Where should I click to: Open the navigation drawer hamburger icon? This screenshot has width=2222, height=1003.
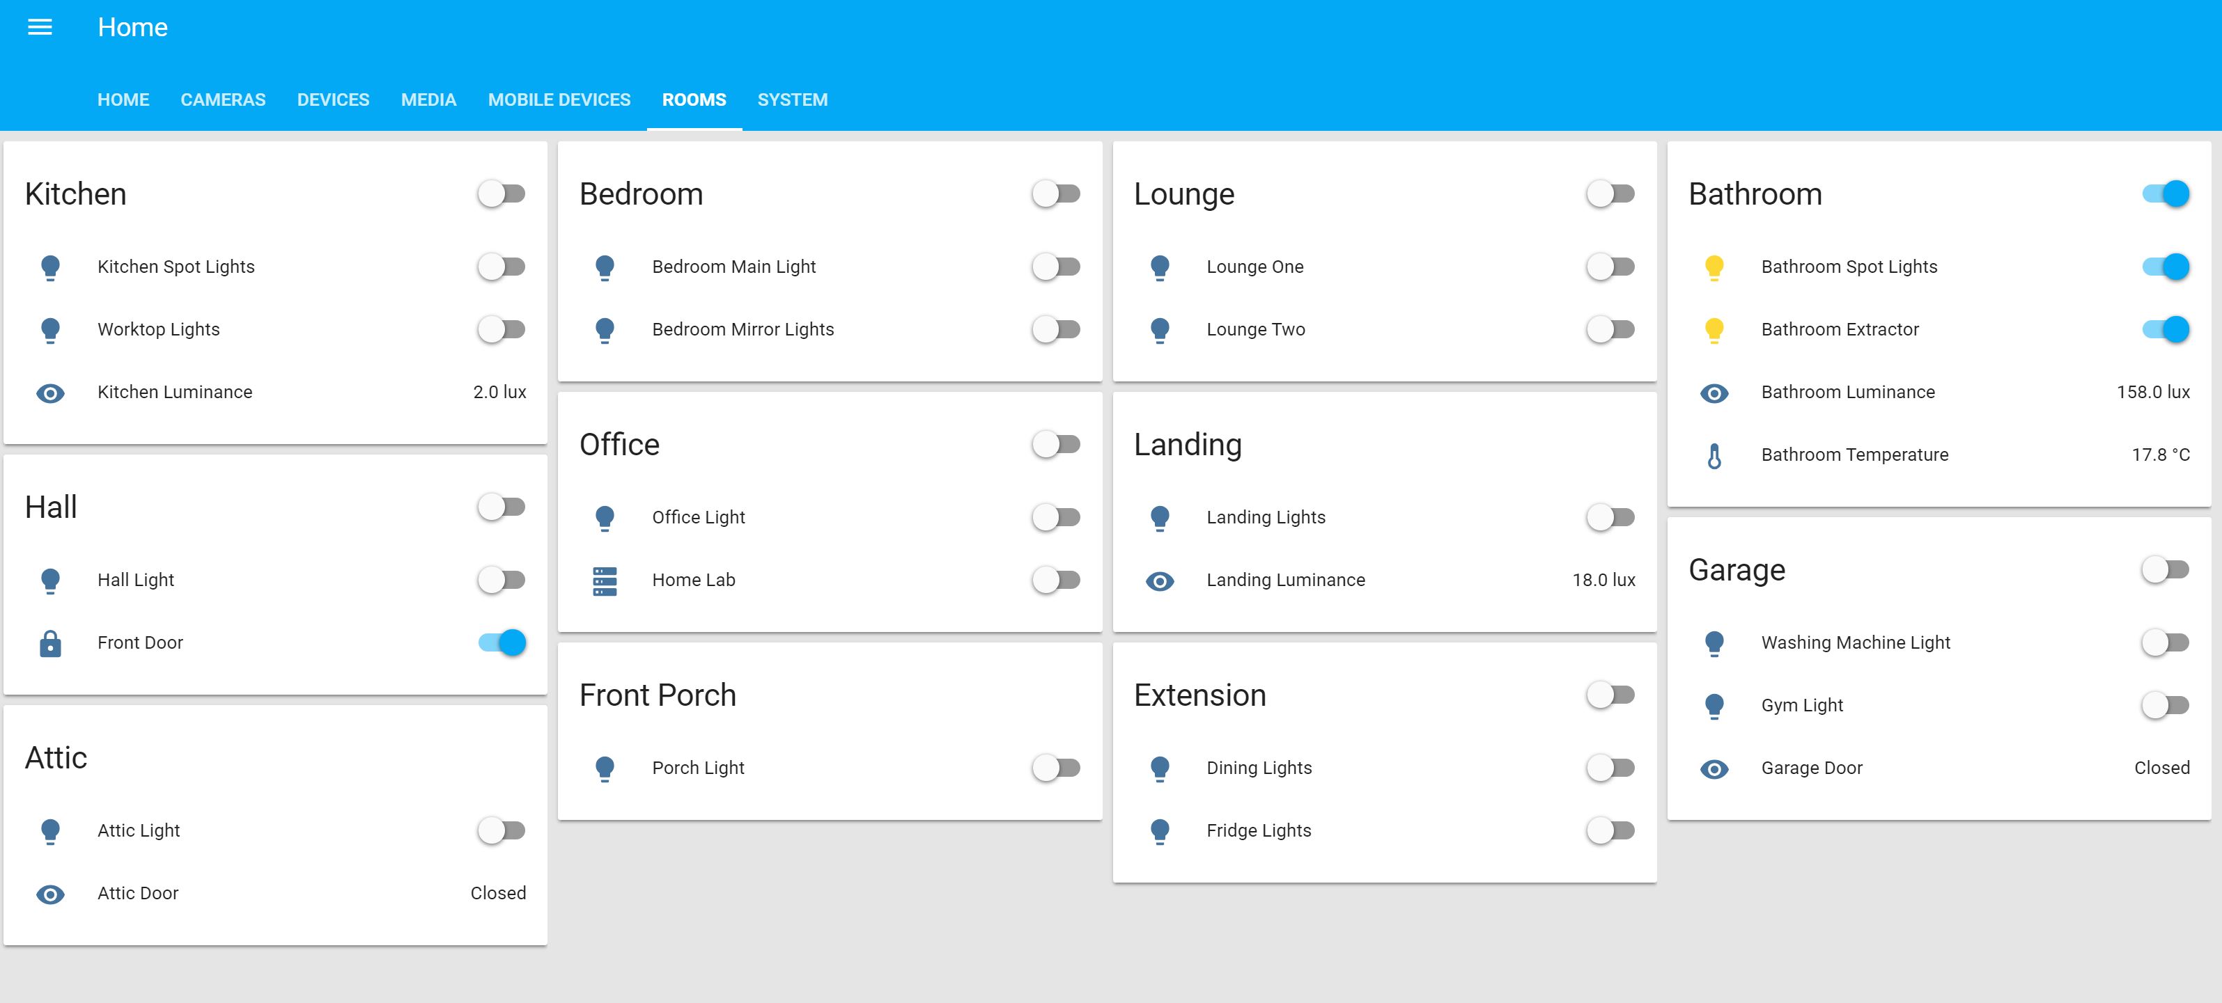pos(40,26)
